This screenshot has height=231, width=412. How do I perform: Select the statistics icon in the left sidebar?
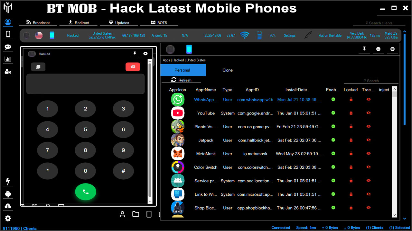click(8, 59)
